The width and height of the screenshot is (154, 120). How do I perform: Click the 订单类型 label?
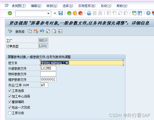pyautogui.click(x=12, y=46)
